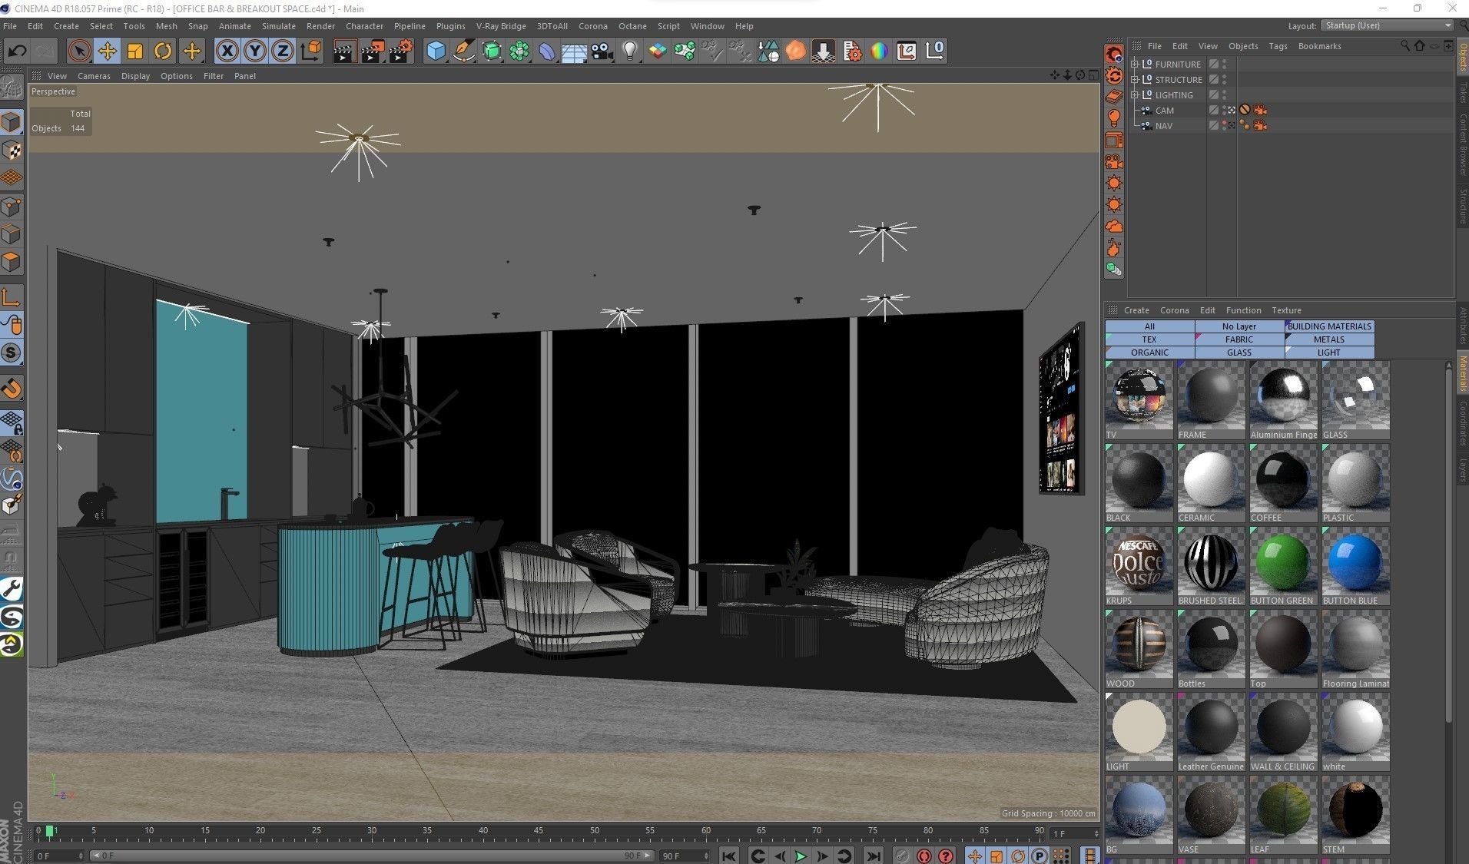This screenshot has width=1469, height=864.
Task: Select CAM object in Object Manager
Action: click(1164, 111)
